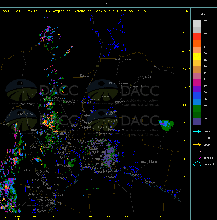Pick the gold 48–51 dBZ swatch

197,63
